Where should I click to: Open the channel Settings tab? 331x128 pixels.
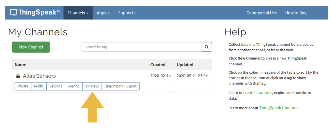pos(56,86)
